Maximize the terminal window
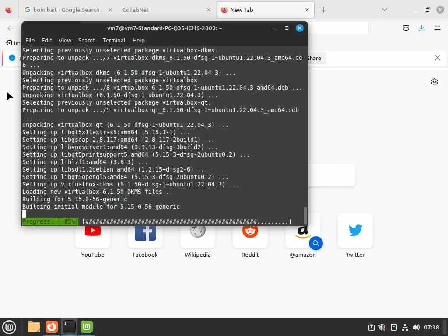Screen dimensions: 448x336 (287, 28)
